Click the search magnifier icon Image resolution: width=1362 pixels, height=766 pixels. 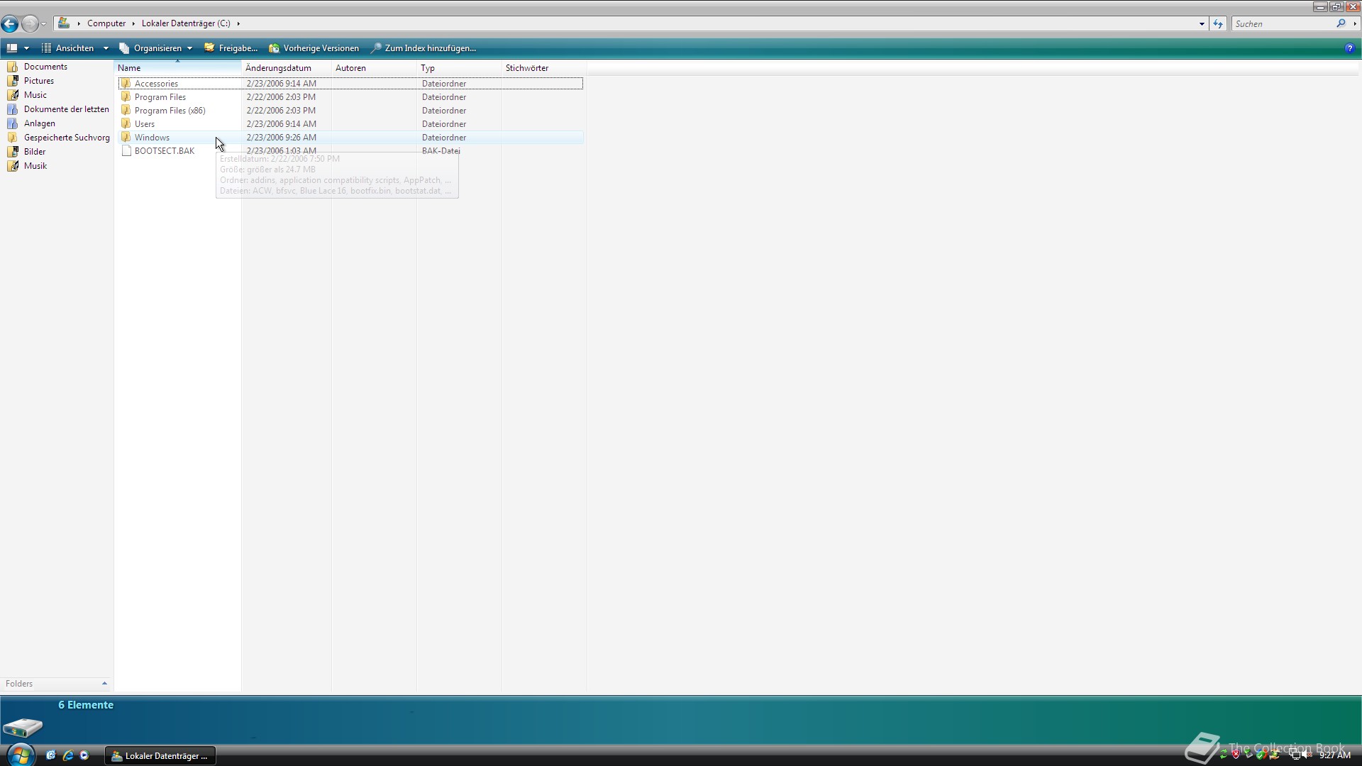1341,23
